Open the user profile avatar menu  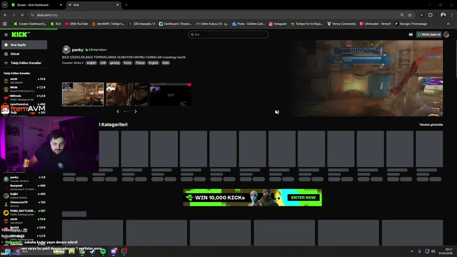pos(446,35)
